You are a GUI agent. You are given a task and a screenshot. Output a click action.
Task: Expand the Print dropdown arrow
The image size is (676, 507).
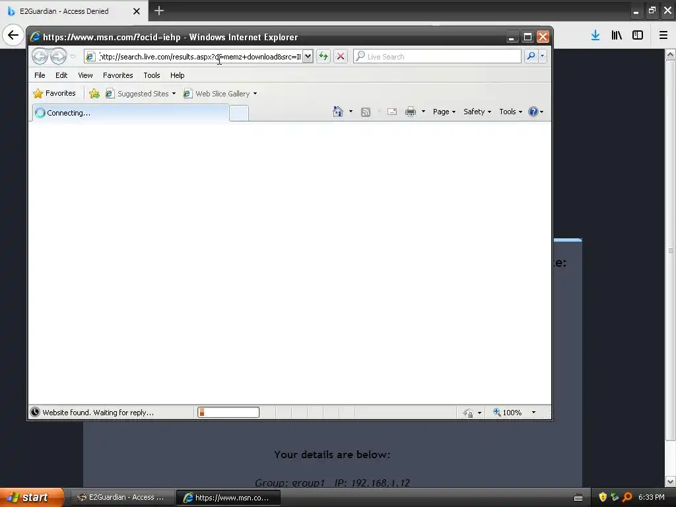(x=423, y=112)
